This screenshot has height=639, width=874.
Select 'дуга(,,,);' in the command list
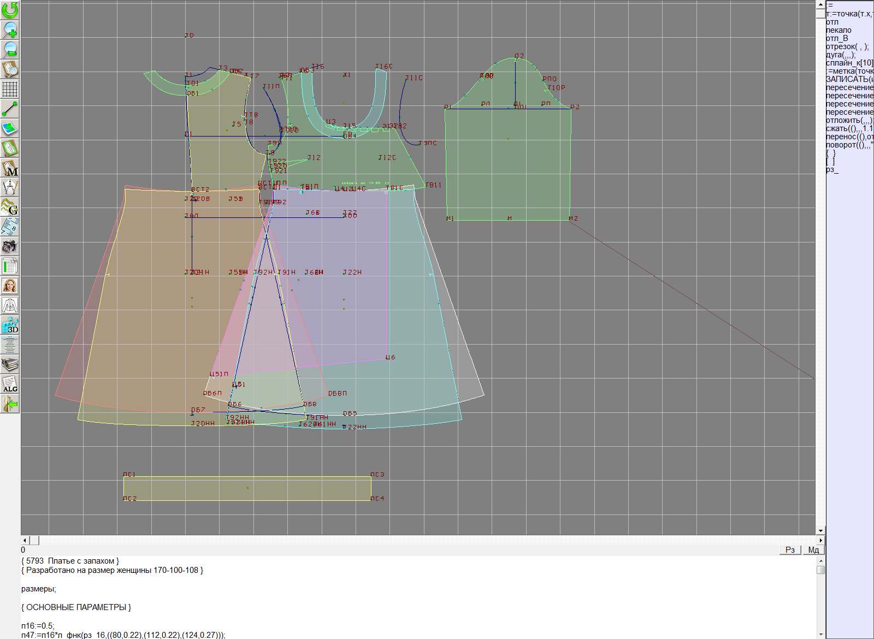point(841,55)
